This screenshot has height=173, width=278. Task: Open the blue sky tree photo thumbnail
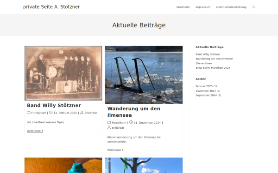point(144,166)
